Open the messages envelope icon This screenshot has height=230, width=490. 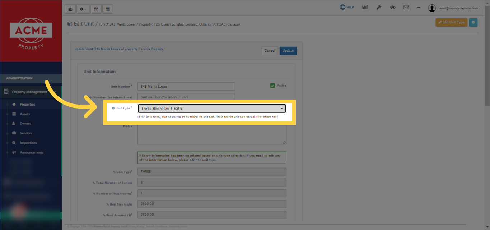point(406,7)
